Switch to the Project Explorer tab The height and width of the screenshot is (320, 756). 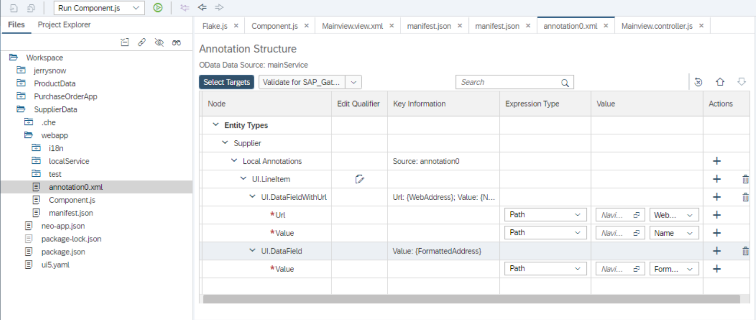(64, 24)
